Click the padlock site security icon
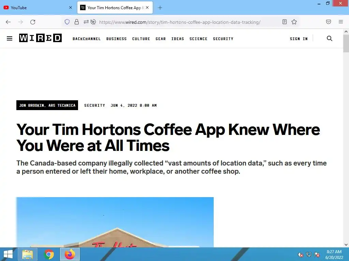 coord(77,22)
